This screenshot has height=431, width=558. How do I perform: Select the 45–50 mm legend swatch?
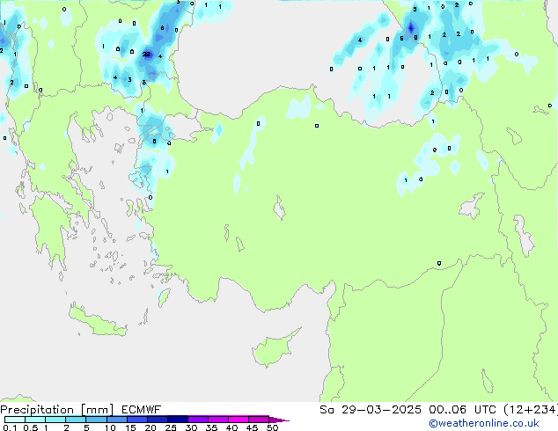point(259,420)
